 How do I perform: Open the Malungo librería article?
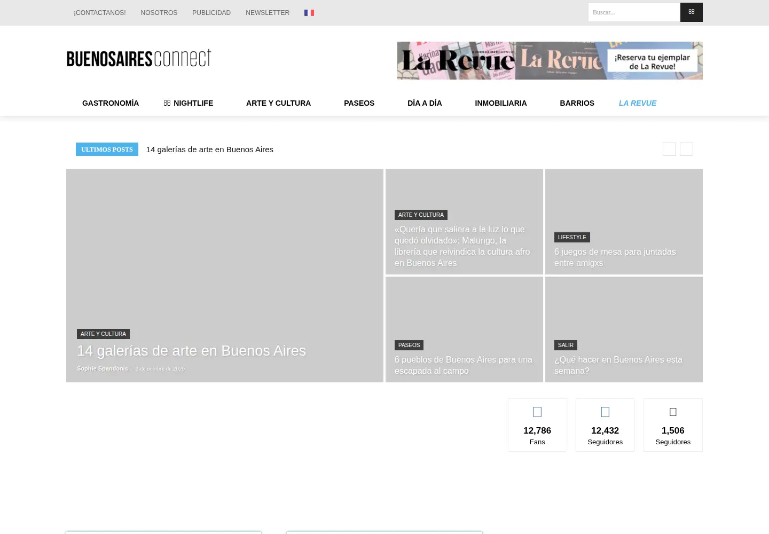point(462,246)
